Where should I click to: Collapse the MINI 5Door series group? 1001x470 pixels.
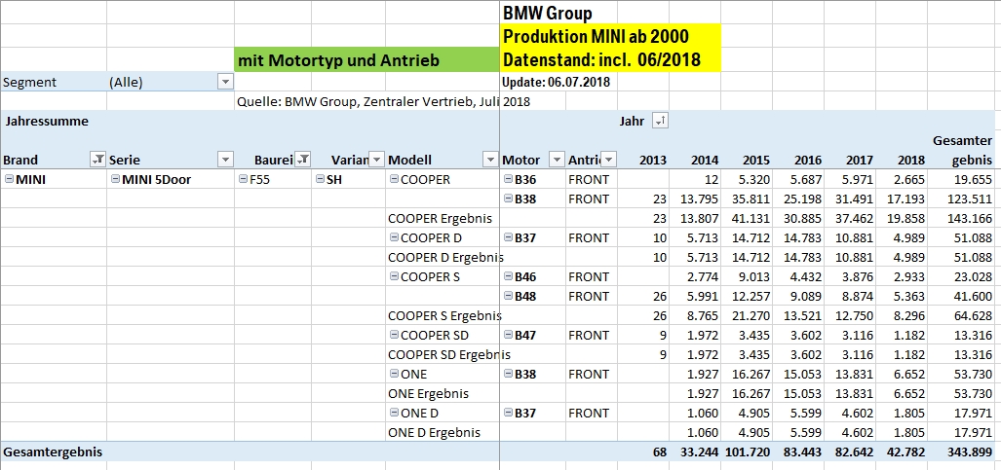115,179
